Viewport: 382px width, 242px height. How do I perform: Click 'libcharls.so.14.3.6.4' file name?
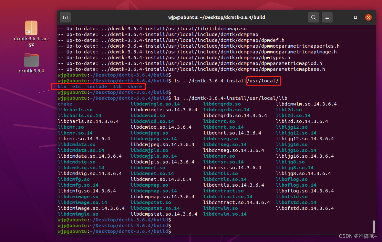(88, 121)
